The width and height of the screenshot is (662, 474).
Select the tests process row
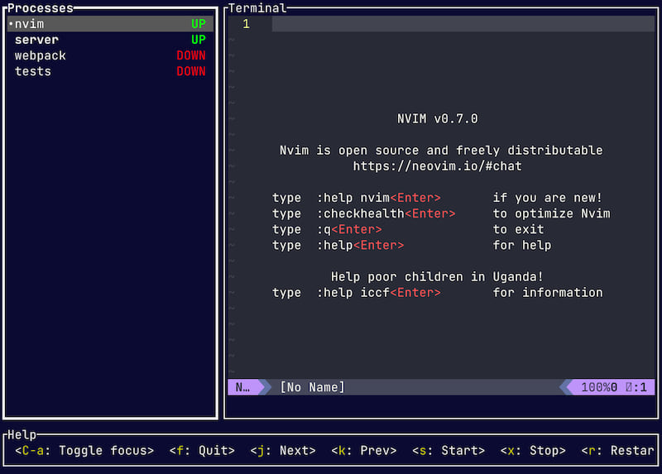(111, 71)
